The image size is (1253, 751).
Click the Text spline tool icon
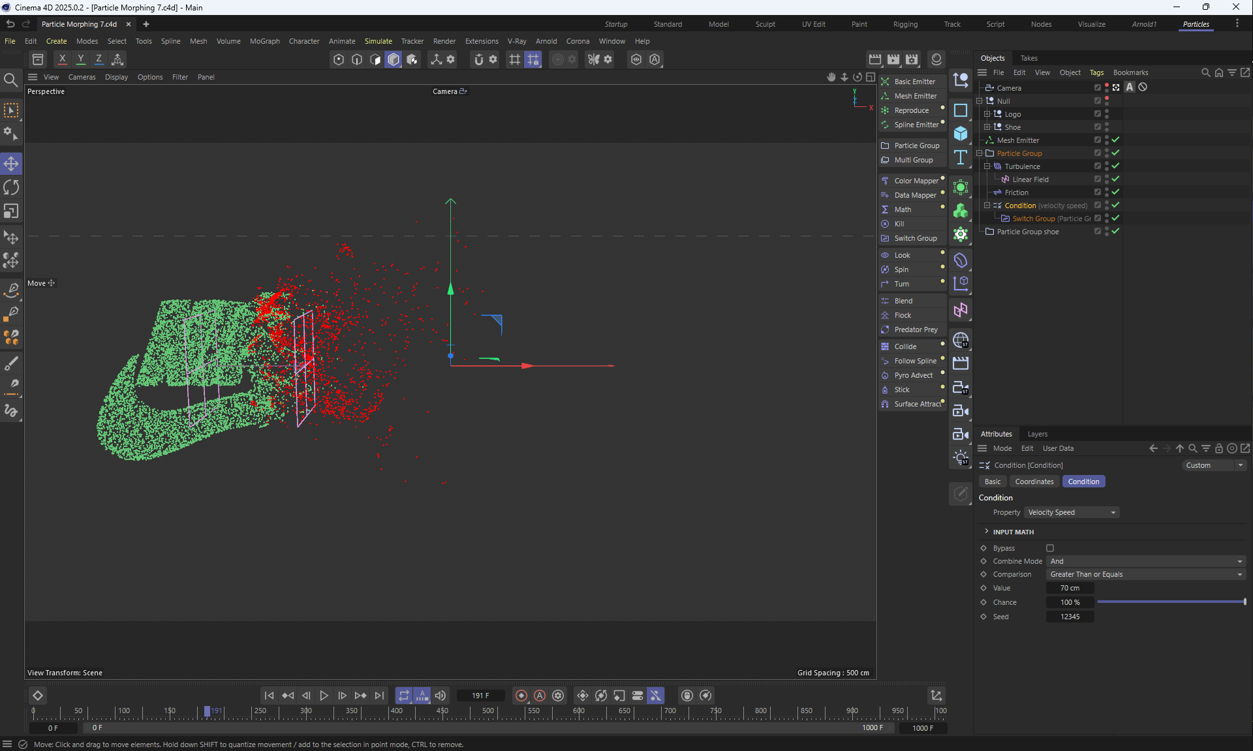(x=961, y=157)
